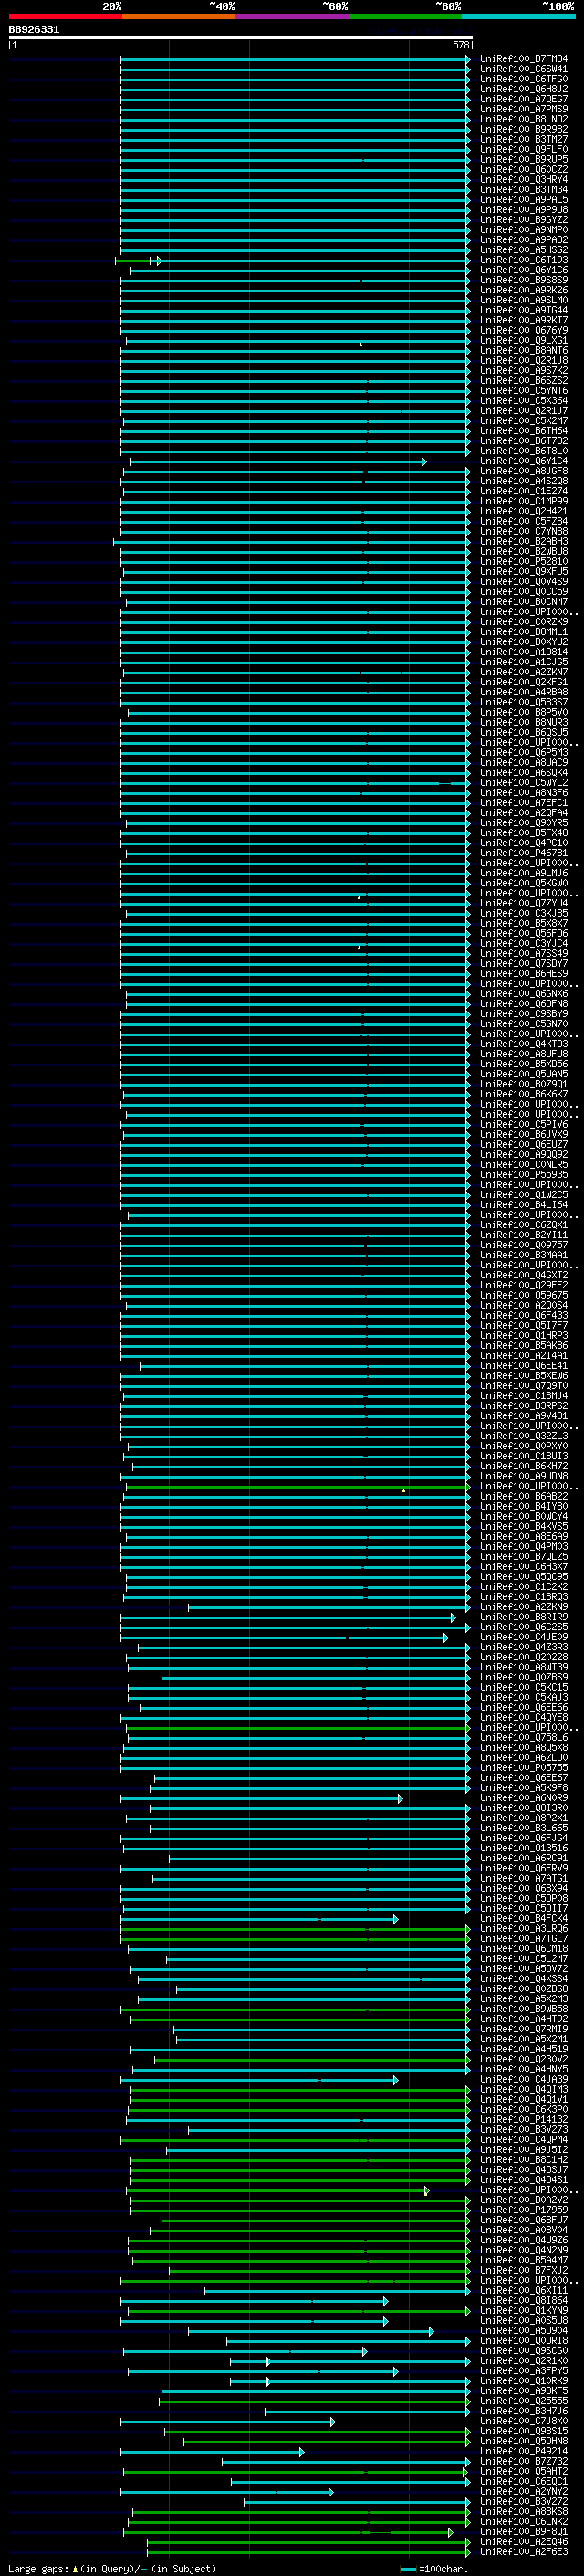Select hit label UniRef100_C3YJC4
The image size is (584, 2576).
[x=523, y=944]
